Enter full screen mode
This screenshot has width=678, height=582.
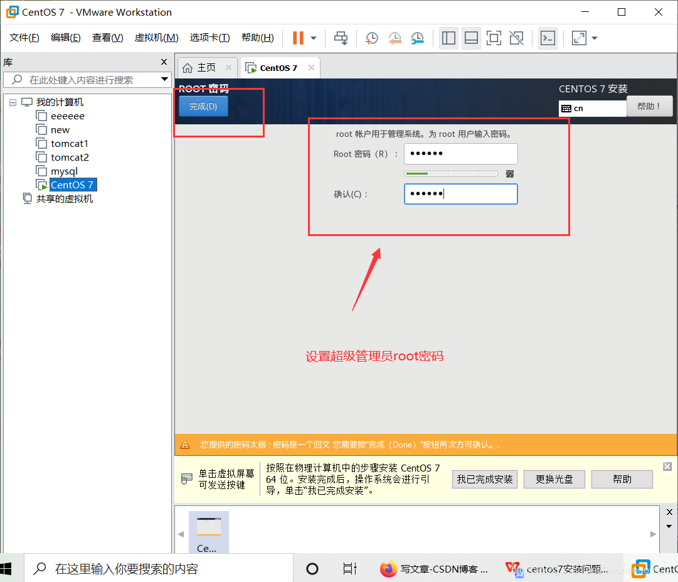point(494,38)
